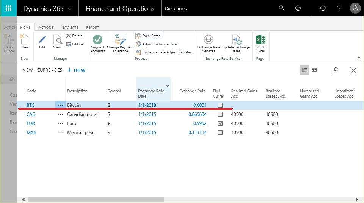Open Exchange Rate Date column dropdown arrow
The height and width of the screenshot is (203, 364).
click(x=167, y=86)
